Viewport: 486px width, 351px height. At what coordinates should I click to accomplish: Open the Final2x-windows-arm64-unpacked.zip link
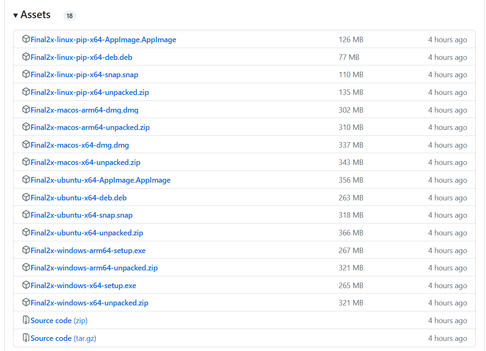pos(94,268)
